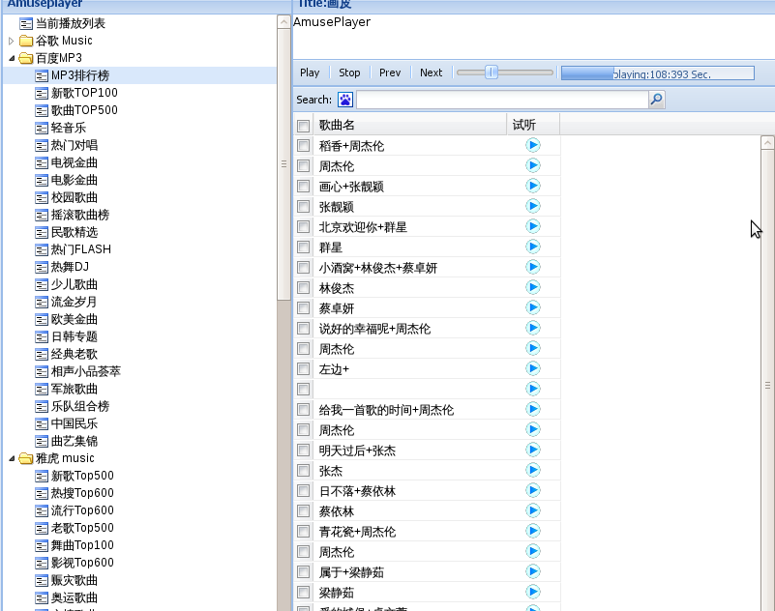Click the song list scrollbar up arrow

767,143
